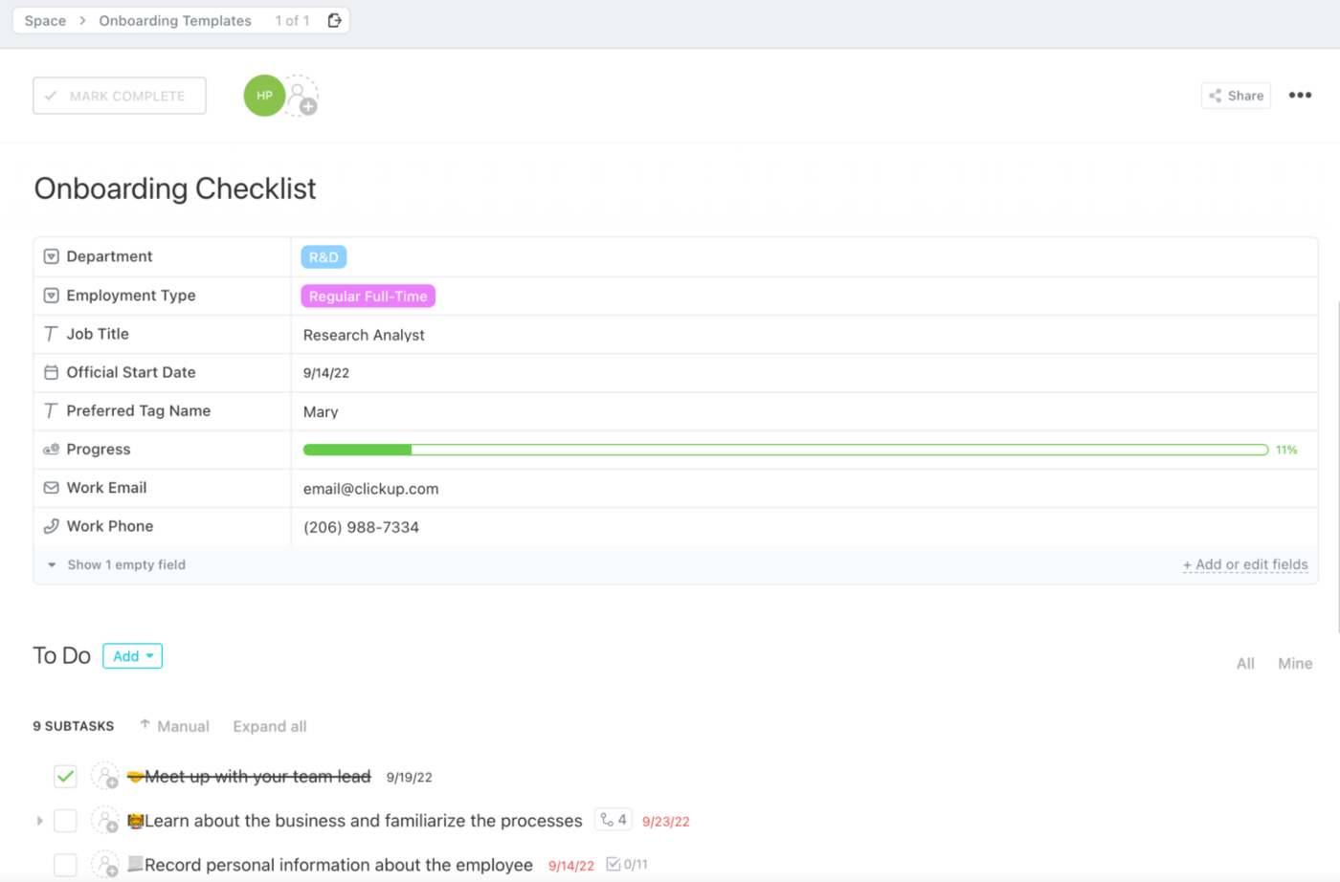Assign someone to the Record personal information subtask
The height and width of the screenshot is (882, 1340).
(105, 865)
